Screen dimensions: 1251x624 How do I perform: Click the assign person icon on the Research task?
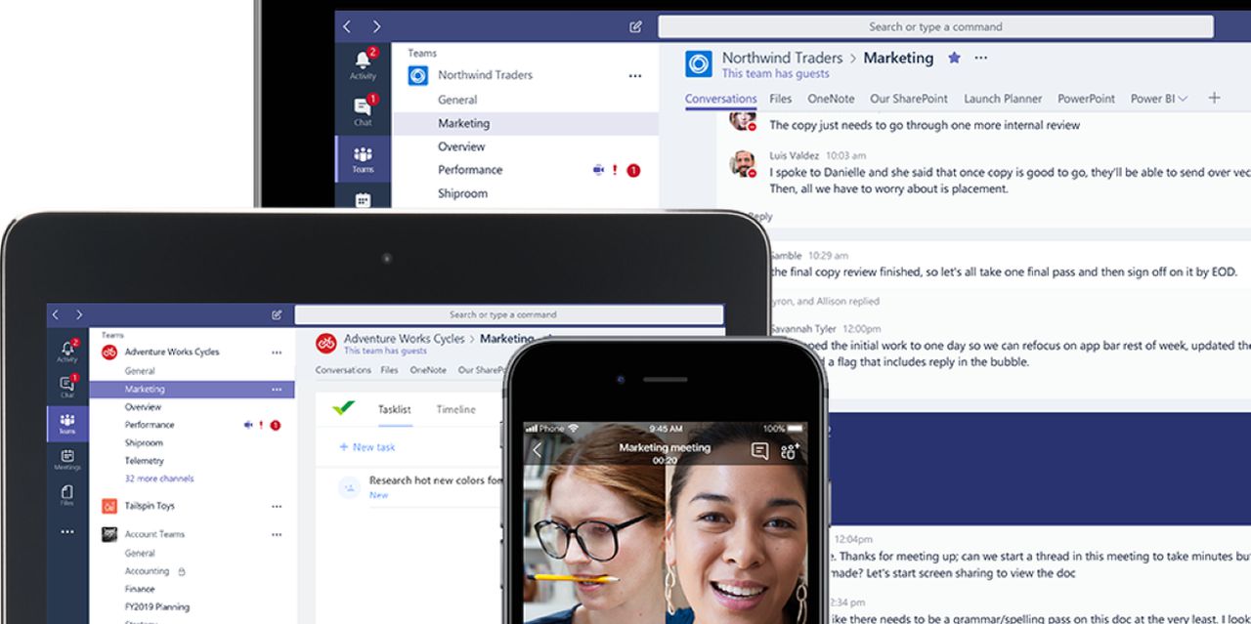[x=348, y=486]
